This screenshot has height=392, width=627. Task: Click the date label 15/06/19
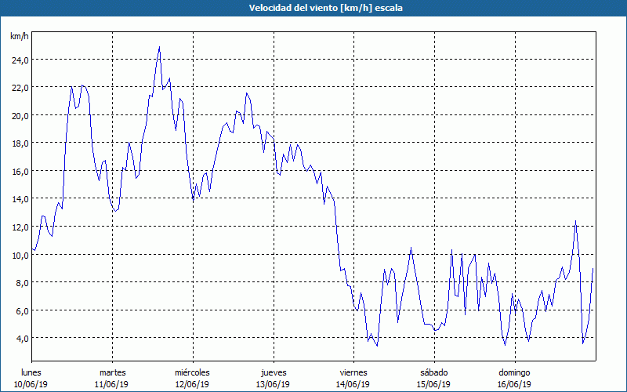click(434, 384)
